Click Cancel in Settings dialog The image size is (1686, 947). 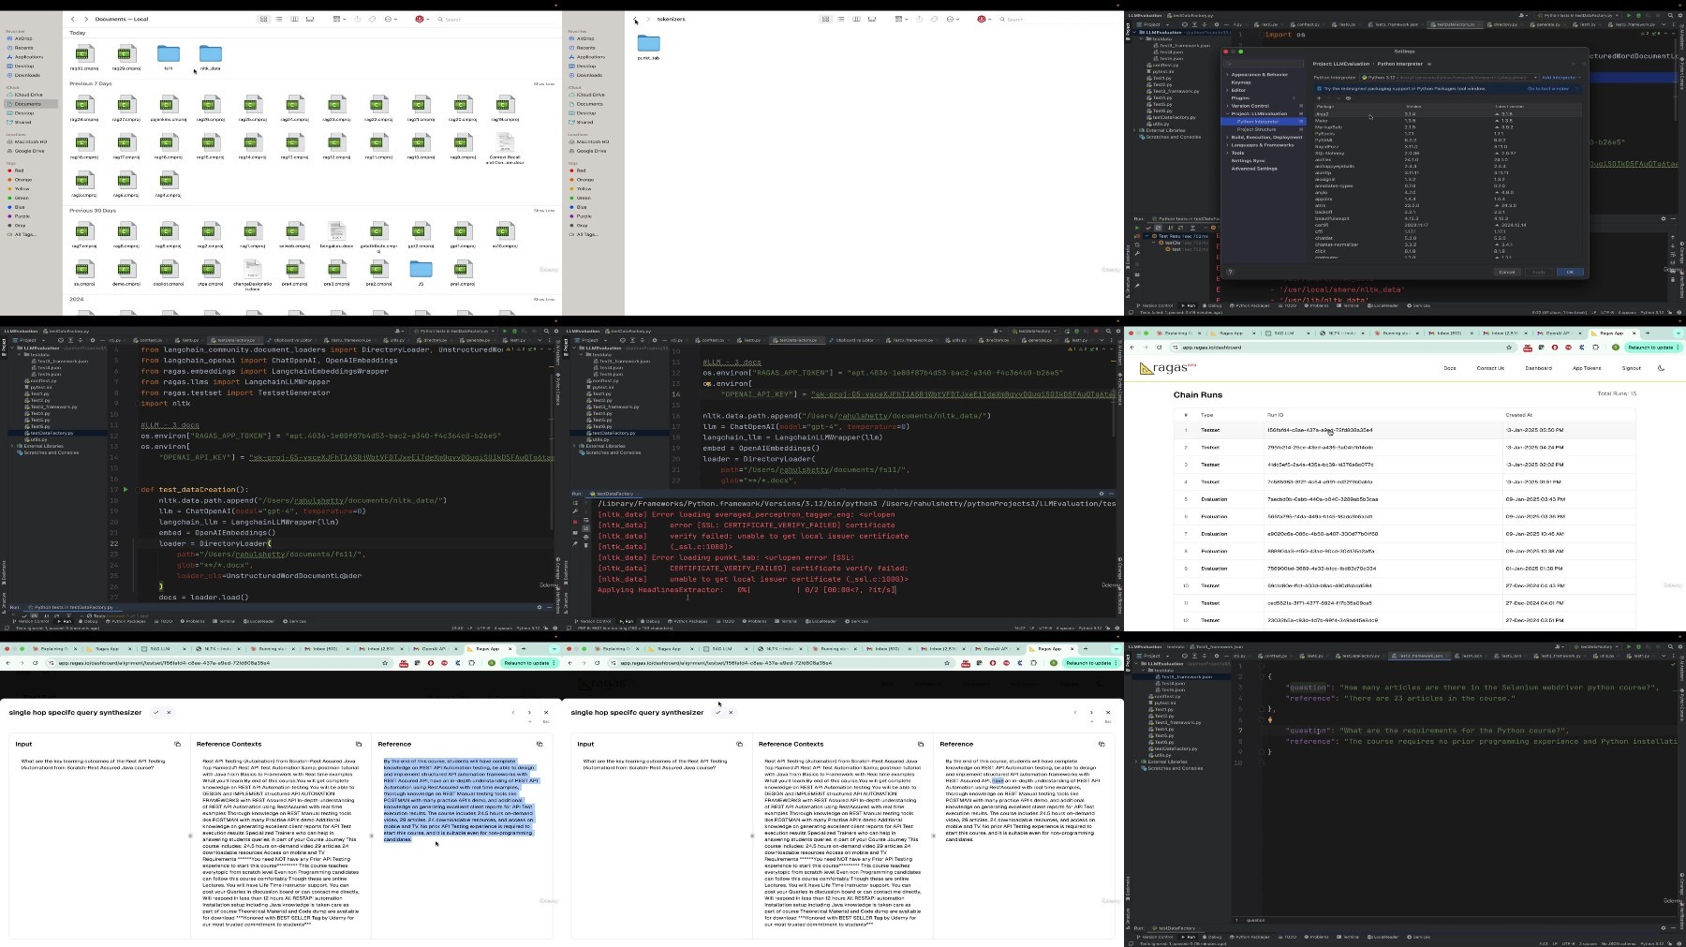(1506, 272)
